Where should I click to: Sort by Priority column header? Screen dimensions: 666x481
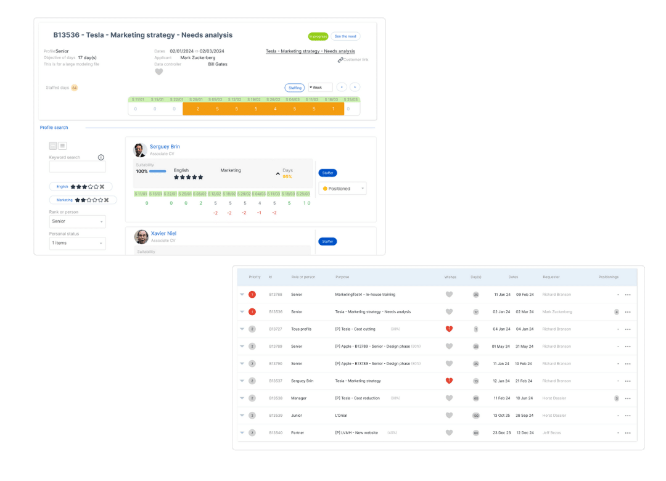point(255,277)
